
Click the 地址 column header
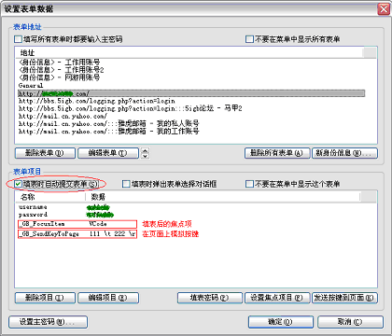pos(189,53)
